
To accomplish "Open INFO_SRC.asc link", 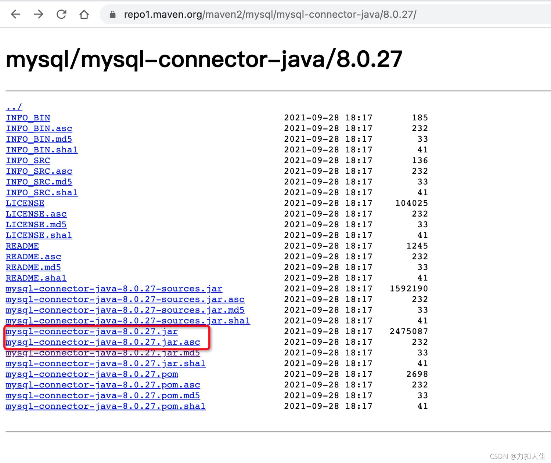I will tap(39, 171).
